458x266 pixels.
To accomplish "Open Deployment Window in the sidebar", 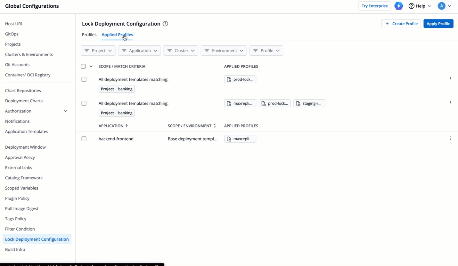I will coord(25,147).
